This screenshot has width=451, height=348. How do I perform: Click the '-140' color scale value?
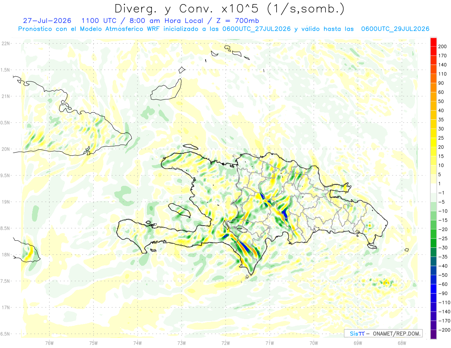(444, 312)
